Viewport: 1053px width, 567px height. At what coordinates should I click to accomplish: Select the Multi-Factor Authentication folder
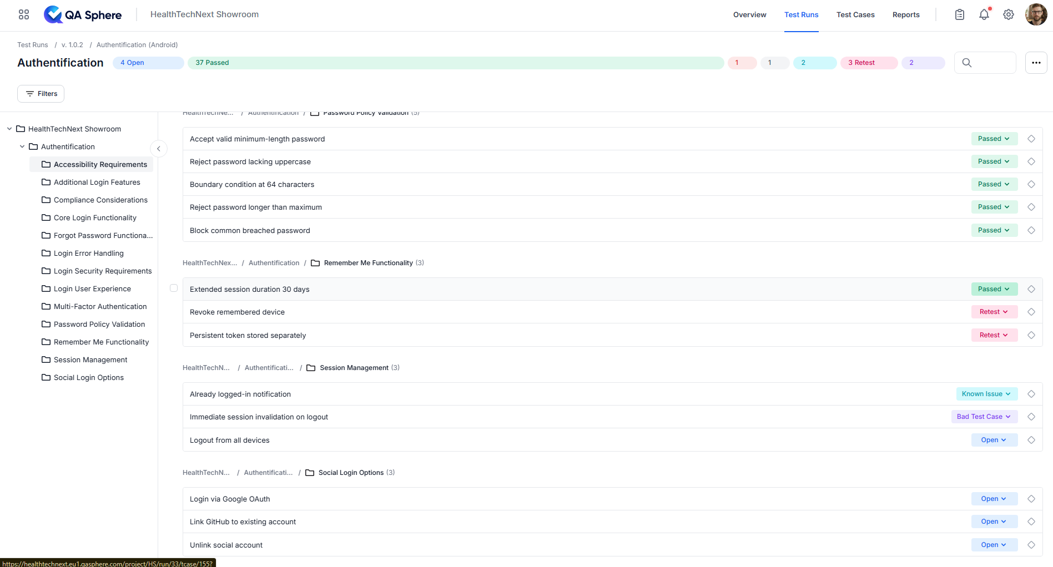tap(94, 306)
